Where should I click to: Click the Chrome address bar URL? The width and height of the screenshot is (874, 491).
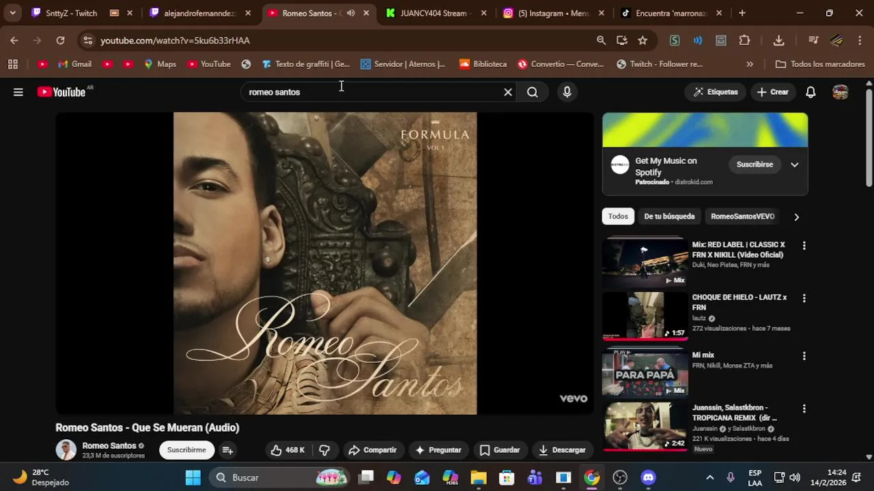175,40
